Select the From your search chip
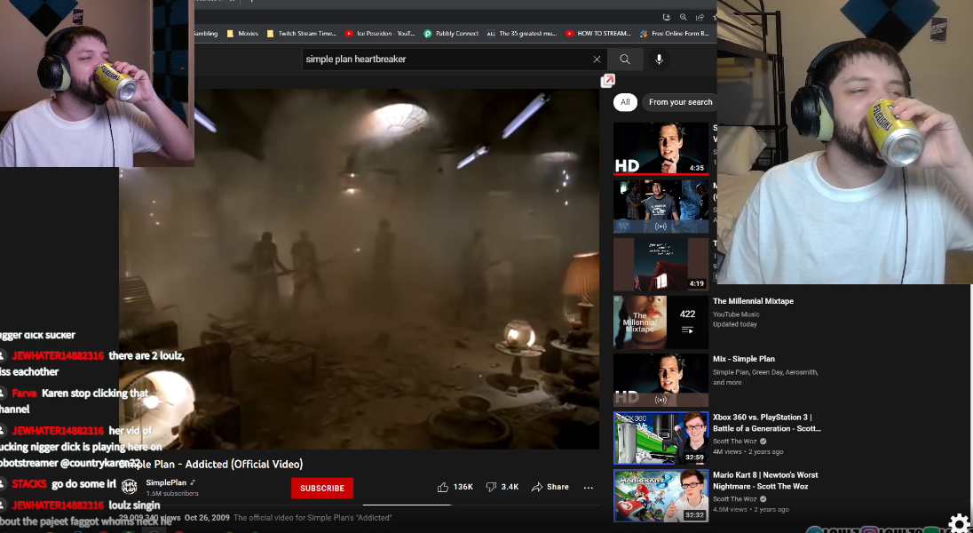This screenshot has width=973, height=533. pyautogui.click(x=679, y=102)
